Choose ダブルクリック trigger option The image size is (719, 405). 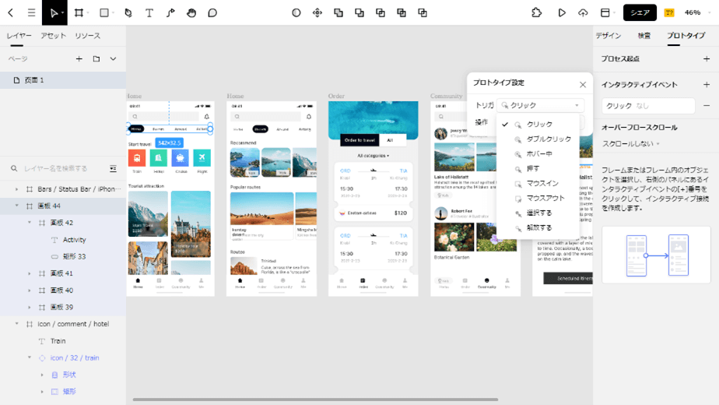click(537, 139)
